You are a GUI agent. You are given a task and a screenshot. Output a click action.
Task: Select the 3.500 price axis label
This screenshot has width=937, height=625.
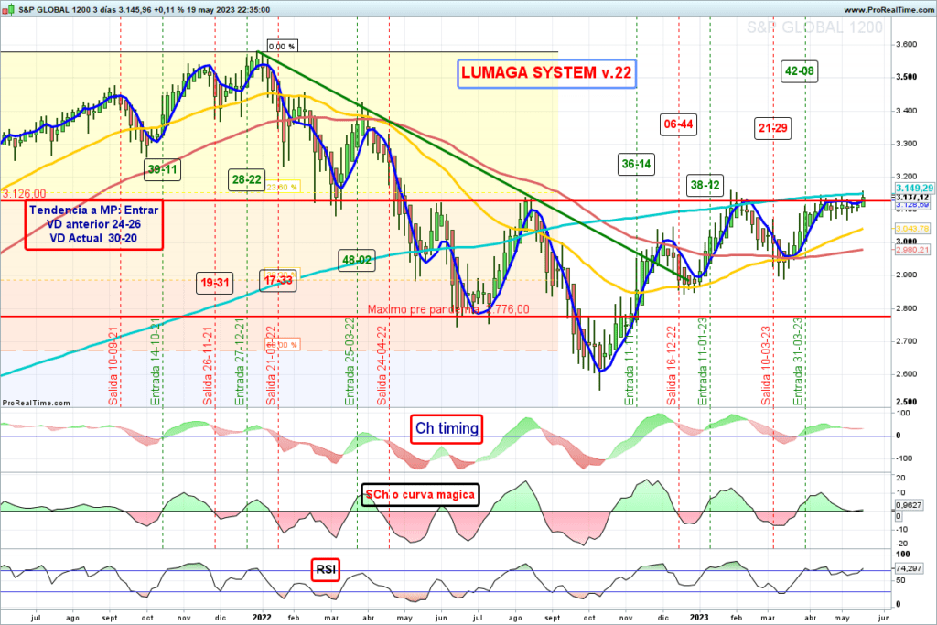tap(907, 77)
